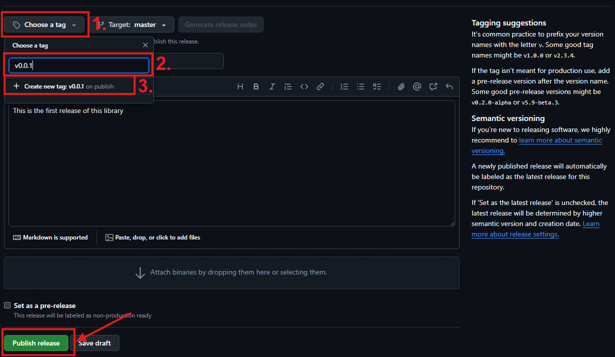Apply italic formatting in the editor toolbar
Screen dimensions: 615x357
point(272,86)
